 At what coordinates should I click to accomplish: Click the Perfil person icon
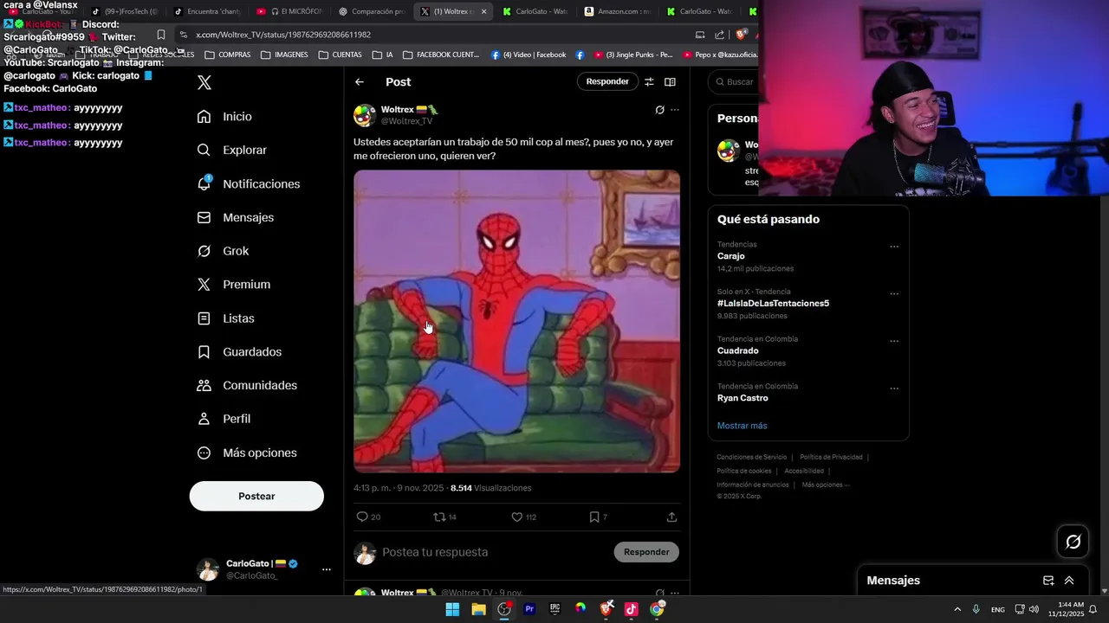(x=204, y=419)
